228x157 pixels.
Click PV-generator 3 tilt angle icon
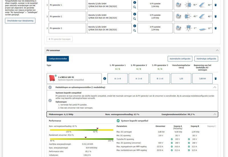point(202,29)
